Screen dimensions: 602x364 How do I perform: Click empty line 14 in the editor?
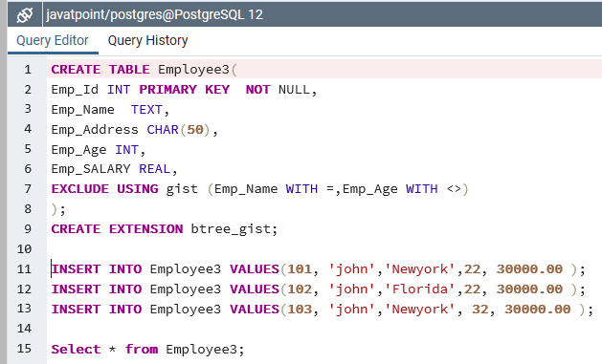[x=324, y=329]
